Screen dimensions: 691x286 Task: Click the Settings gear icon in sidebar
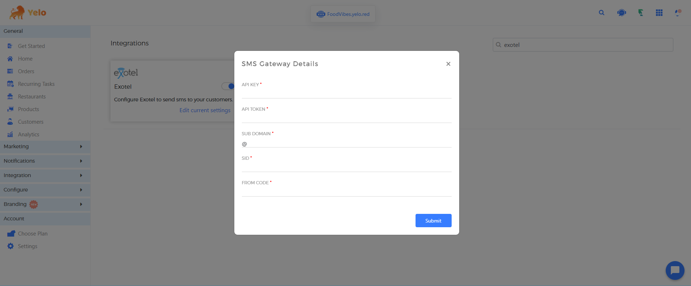tap(10, 246)
